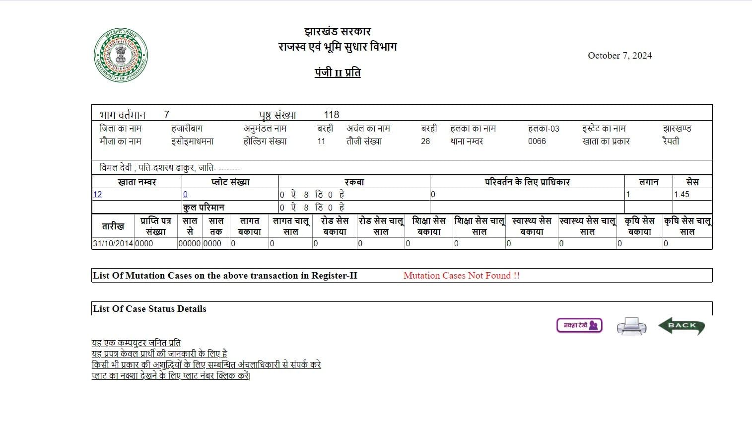Click परिवर्तन के लिए प्राधिकार header
This screenshot has height=433, width=752.
pos(527,182)
